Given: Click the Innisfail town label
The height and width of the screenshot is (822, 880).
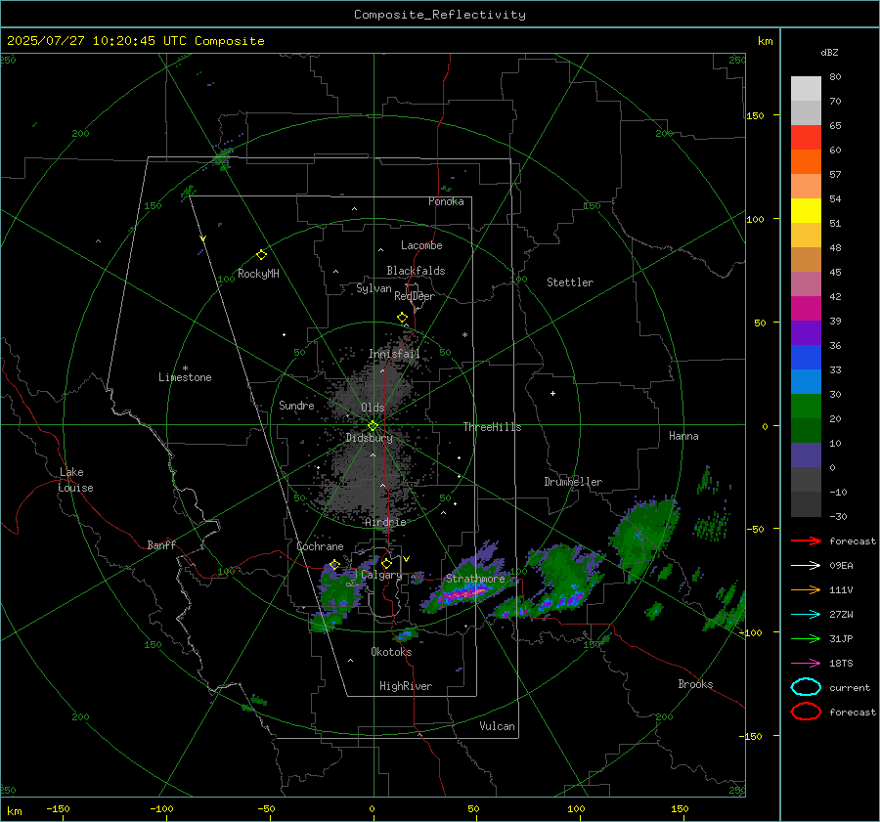Looking at the screenshot, I should click(394, 354).
